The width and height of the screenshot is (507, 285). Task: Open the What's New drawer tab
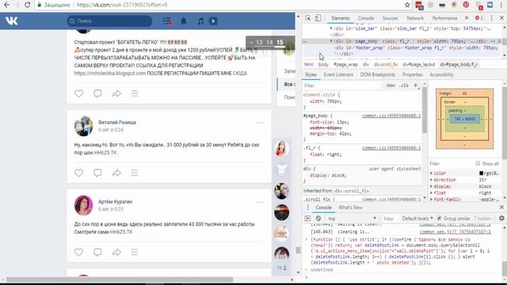(x=350, y=207)
